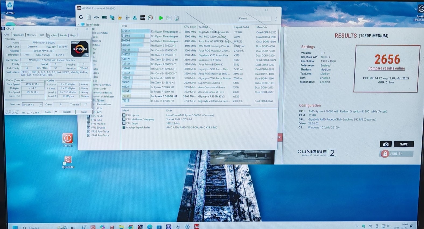Switch to the Mainboard tab in CPU-Z
This screenshot has height=229, width=424.
click(18, 35)
